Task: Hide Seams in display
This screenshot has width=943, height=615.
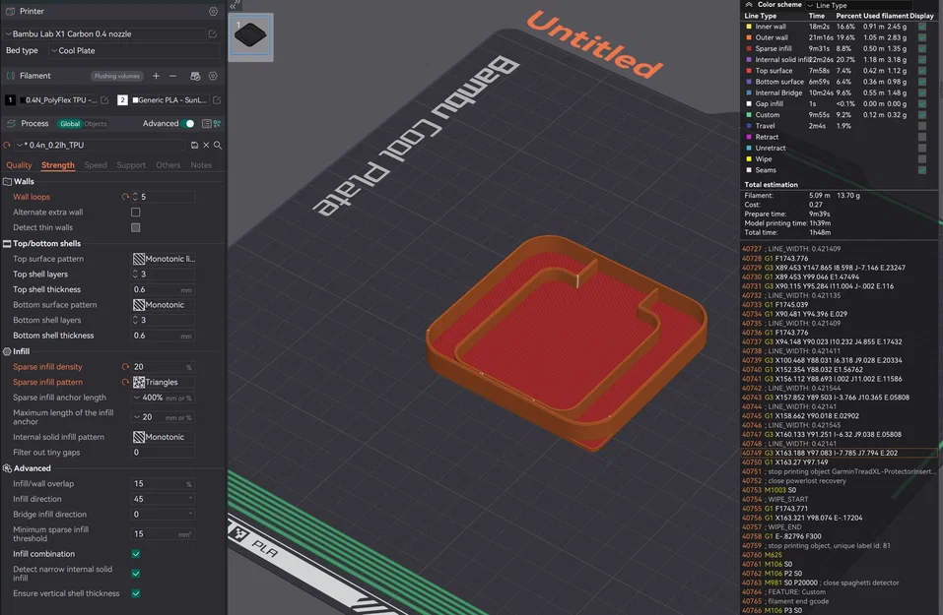Action: pyautogui.click(x=922, y=170)
